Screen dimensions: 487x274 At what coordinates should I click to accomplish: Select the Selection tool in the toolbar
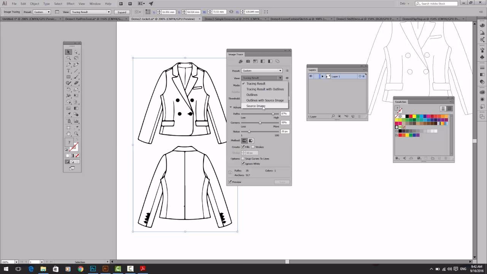(x=68, y=52)
